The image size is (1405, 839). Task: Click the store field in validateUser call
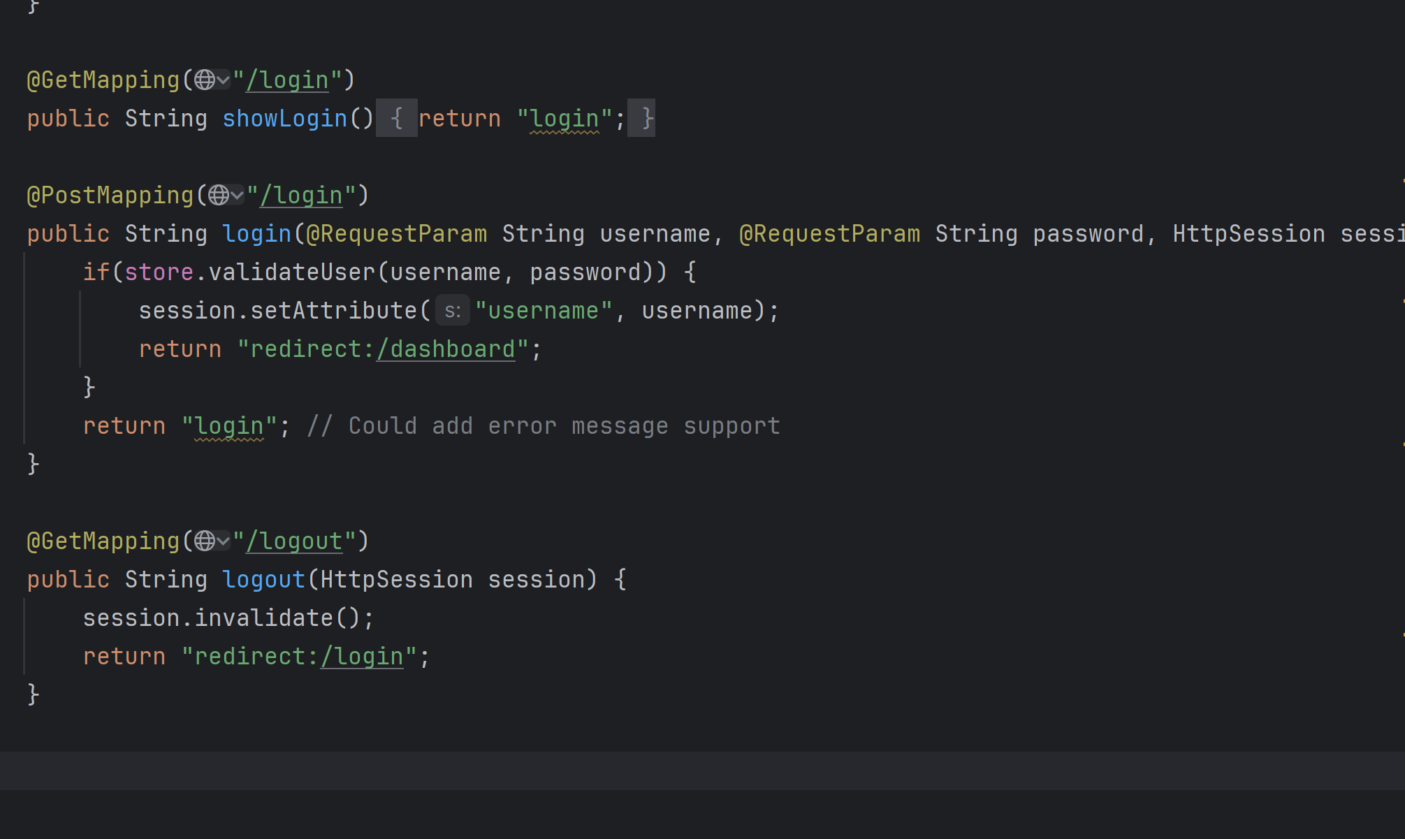[159, 272]
